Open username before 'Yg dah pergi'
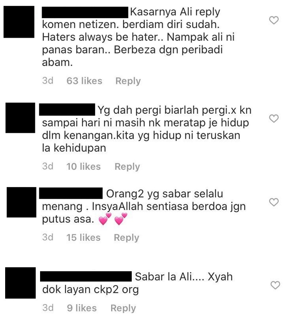 point(67,110)
